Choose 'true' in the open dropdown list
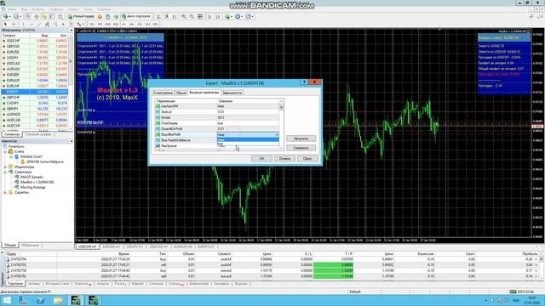Image resolution: width=545 pixels, height=306 pixels. pos(248,144)
